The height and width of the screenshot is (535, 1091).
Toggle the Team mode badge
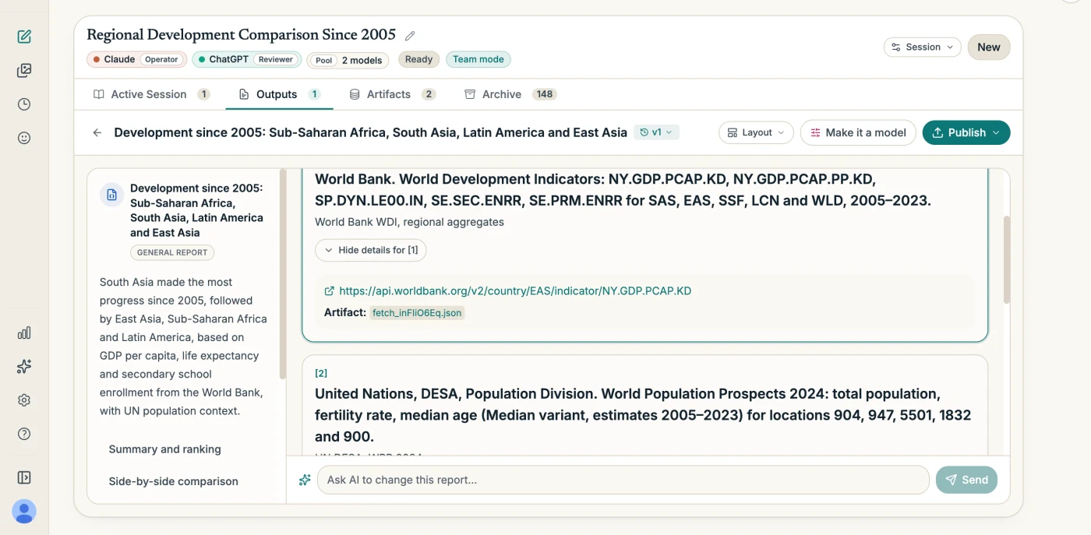pyautogui.click(x=478, y=59)
